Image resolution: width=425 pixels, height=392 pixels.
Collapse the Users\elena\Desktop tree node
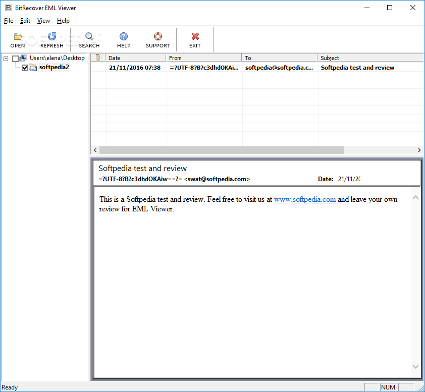tap(6, 58)
